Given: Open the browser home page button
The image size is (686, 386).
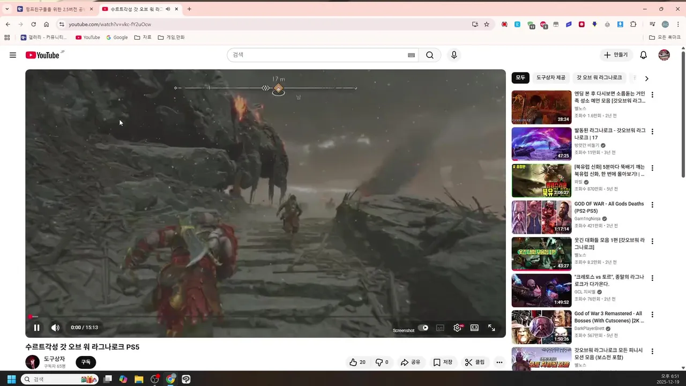Looking at the screenshot, I should click(x=47, y=24).
